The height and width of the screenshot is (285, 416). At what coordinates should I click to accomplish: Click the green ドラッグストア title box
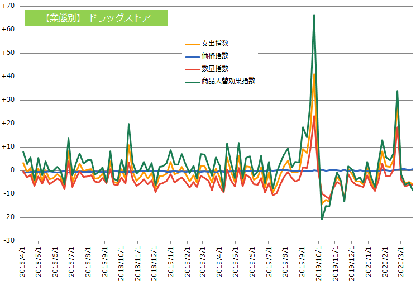(96, 17)
